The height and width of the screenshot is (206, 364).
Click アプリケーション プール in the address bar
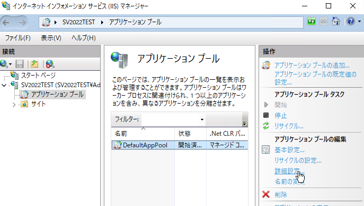coord(135,22)
